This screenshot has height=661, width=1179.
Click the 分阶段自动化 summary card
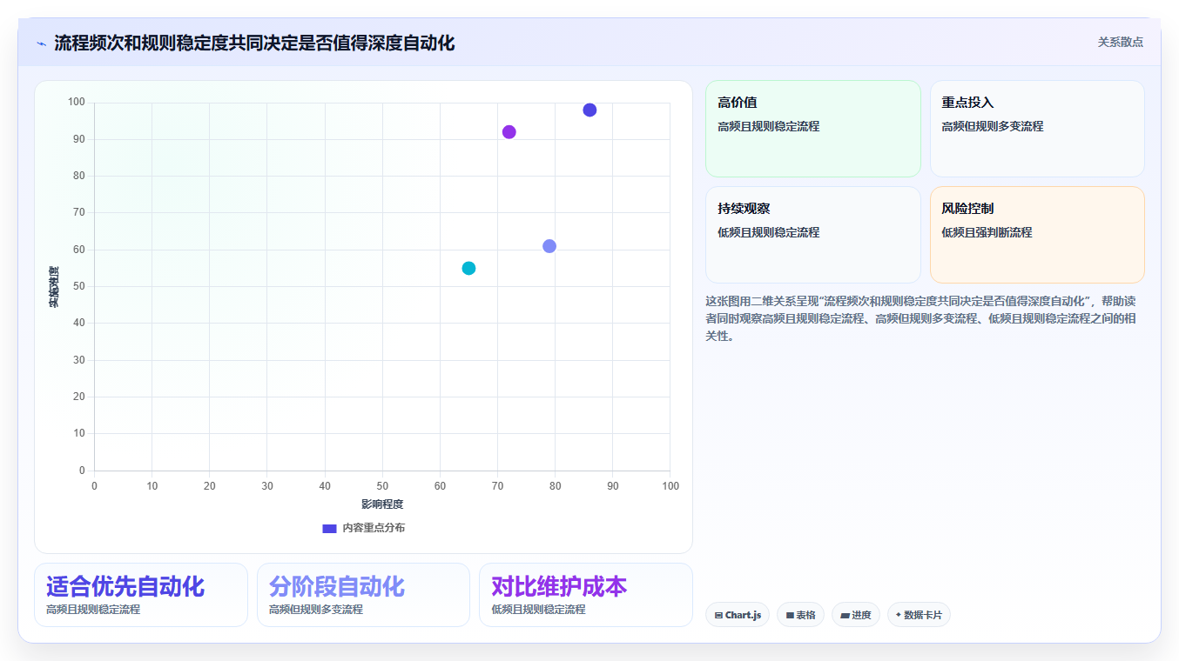(363, 595)
